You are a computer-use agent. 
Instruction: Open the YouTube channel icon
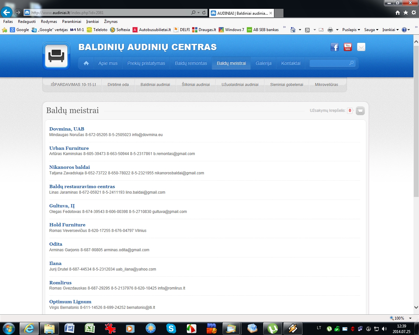click(x=348, y=47)
